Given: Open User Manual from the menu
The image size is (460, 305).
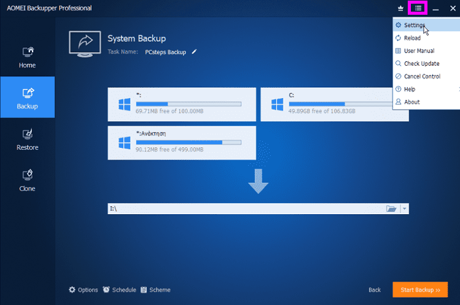Looking at the screenshot, I should pos(426,51).
